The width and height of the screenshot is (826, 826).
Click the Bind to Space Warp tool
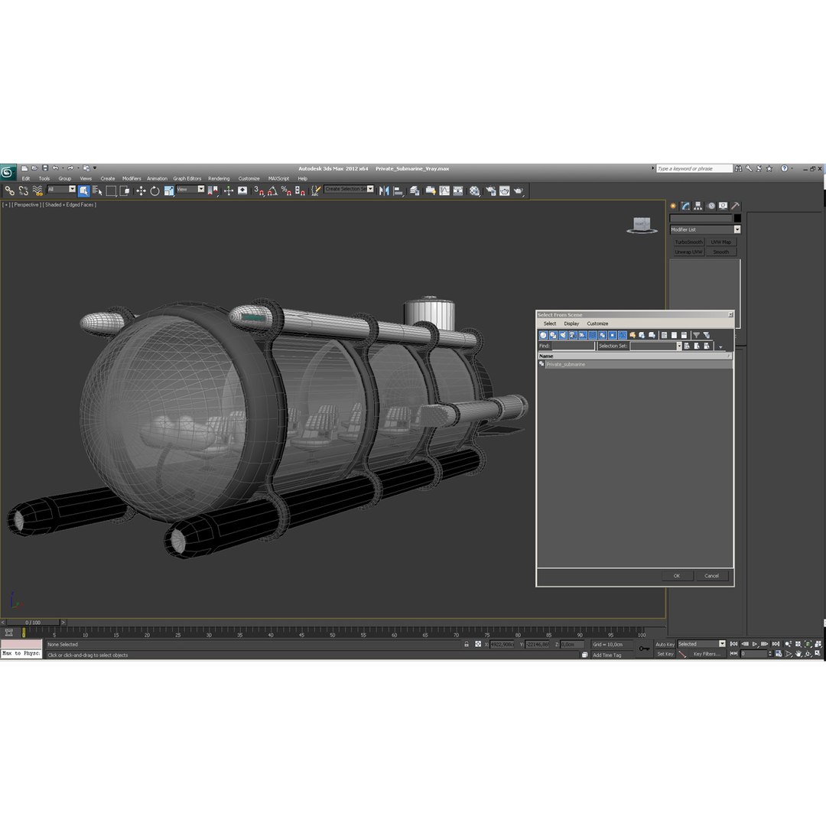[x=37, y=190]
